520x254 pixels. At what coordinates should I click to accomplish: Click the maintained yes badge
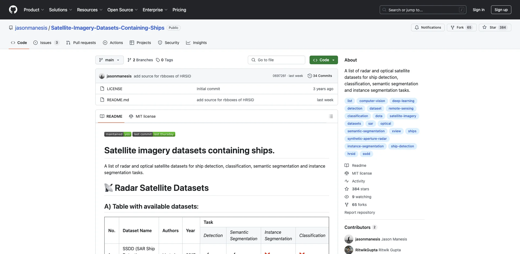click(x=118, y=134)
